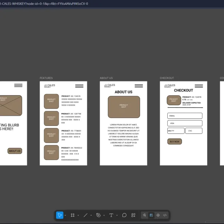Viewport: 224px width, 224px height.
Task: Expand Pen tool options dropdown
Action: pyautogui.click(x=104, y=215)
